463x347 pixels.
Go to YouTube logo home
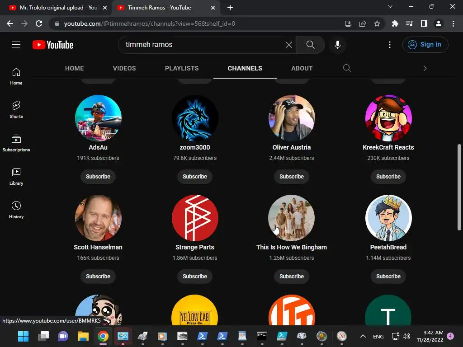click(53, 45)
